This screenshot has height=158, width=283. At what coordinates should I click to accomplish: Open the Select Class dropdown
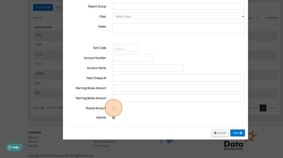tap(178, 16)
